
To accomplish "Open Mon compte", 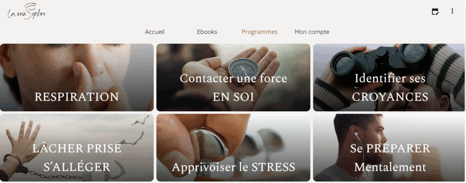I will click(312, 32).
